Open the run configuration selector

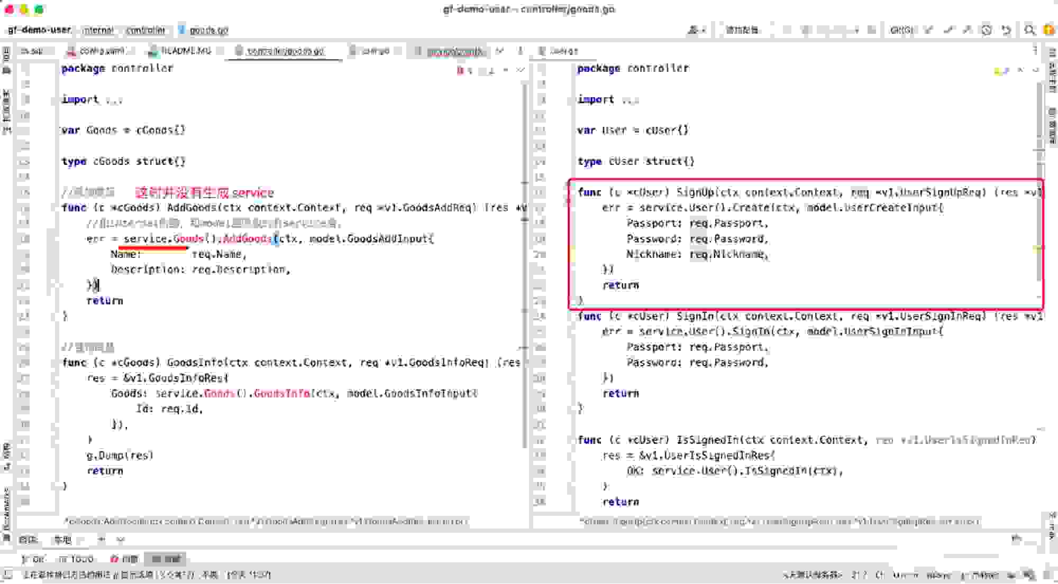(742, 30)
